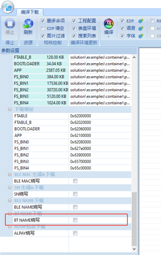The width and height of the screenshot is (161, 255).
Task: Click the APP address 0x62100000 field
Action: (100, 136)
